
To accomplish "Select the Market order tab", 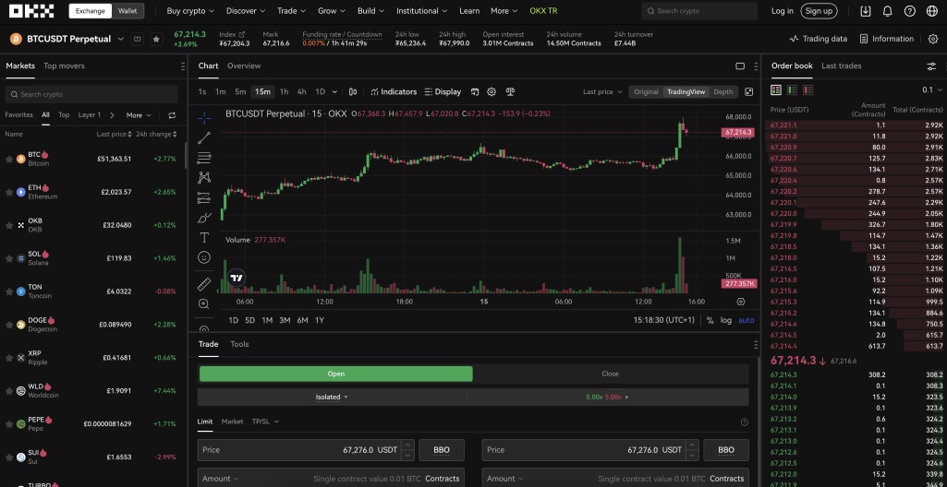I will (x=232, y=422).
